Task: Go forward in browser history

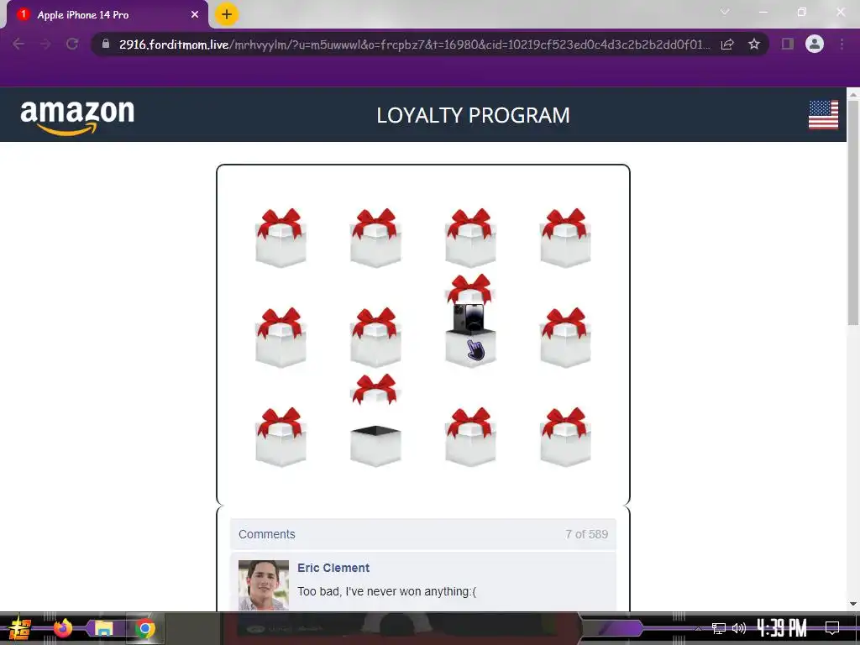Action: pyautogui.click(x=45, y=44)
